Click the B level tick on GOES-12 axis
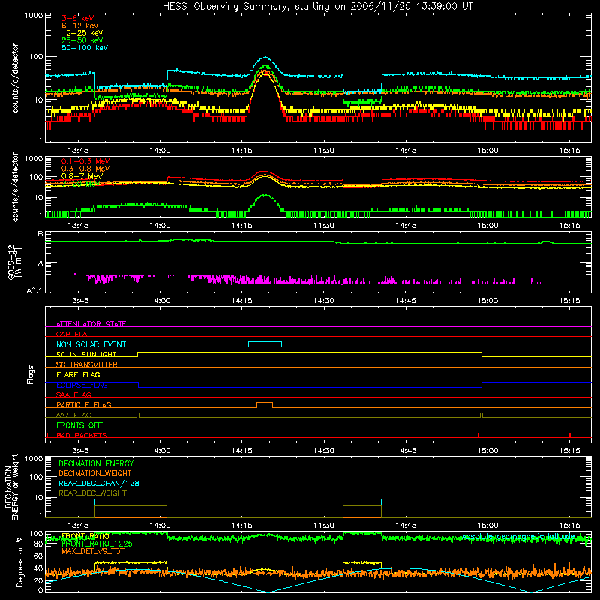Image resolution: width=600 pixels, height=600 pixels. click(x=40, y=233)
